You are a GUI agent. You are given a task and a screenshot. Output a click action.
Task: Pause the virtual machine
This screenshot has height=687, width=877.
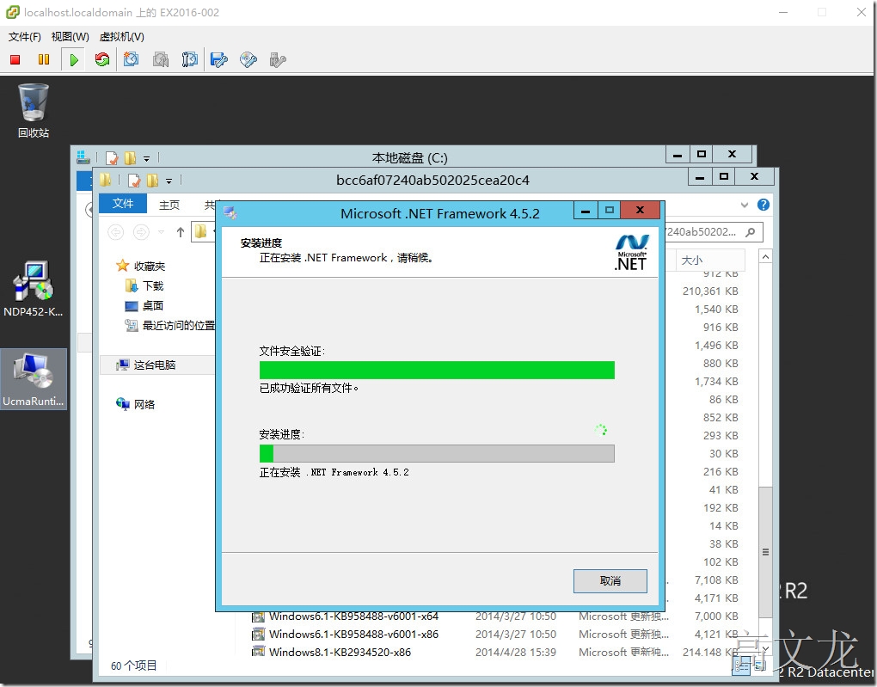(44, 59)
